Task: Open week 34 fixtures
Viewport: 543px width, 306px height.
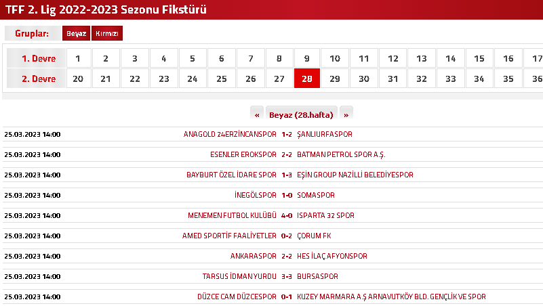Action: point(479,79)
